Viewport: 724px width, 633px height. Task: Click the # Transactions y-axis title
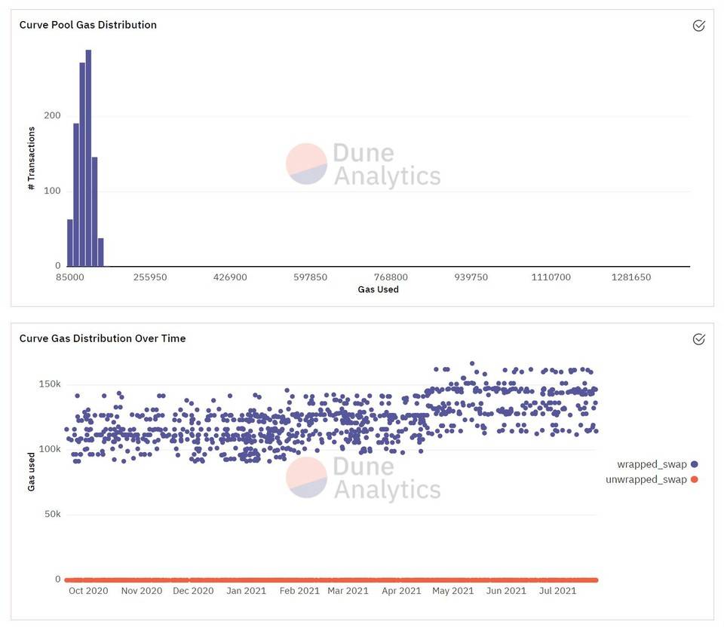pyautogui.click(x=32, y=158)
